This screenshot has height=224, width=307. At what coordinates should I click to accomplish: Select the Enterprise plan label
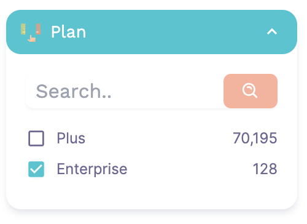coord(92,169)
